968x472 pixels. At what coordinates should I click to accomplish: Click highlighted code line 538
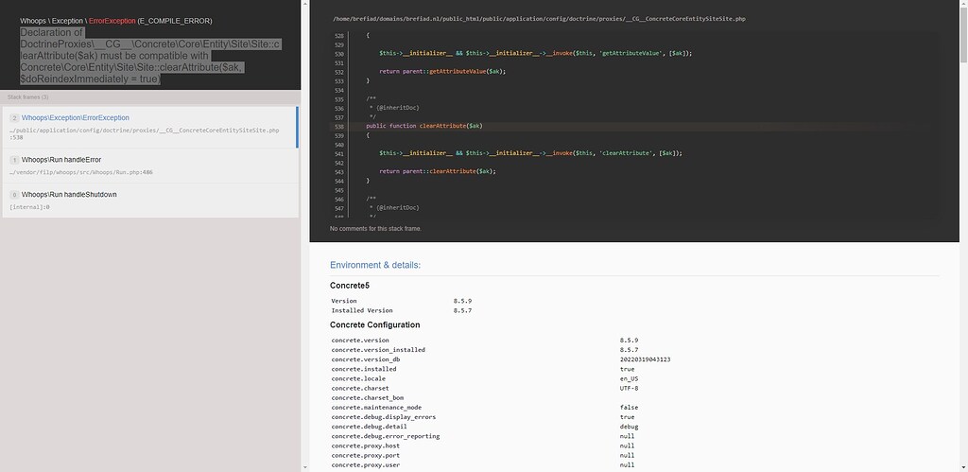point(424,126)
